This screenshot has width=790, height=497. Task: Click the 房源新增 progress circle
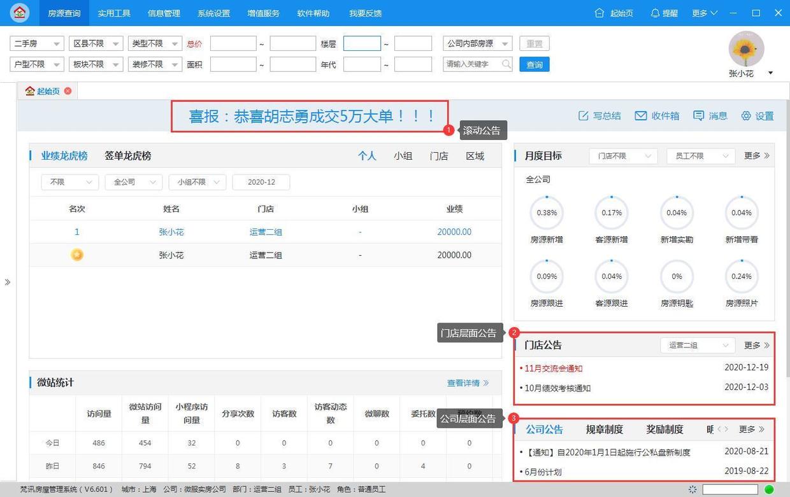point(546,213)
